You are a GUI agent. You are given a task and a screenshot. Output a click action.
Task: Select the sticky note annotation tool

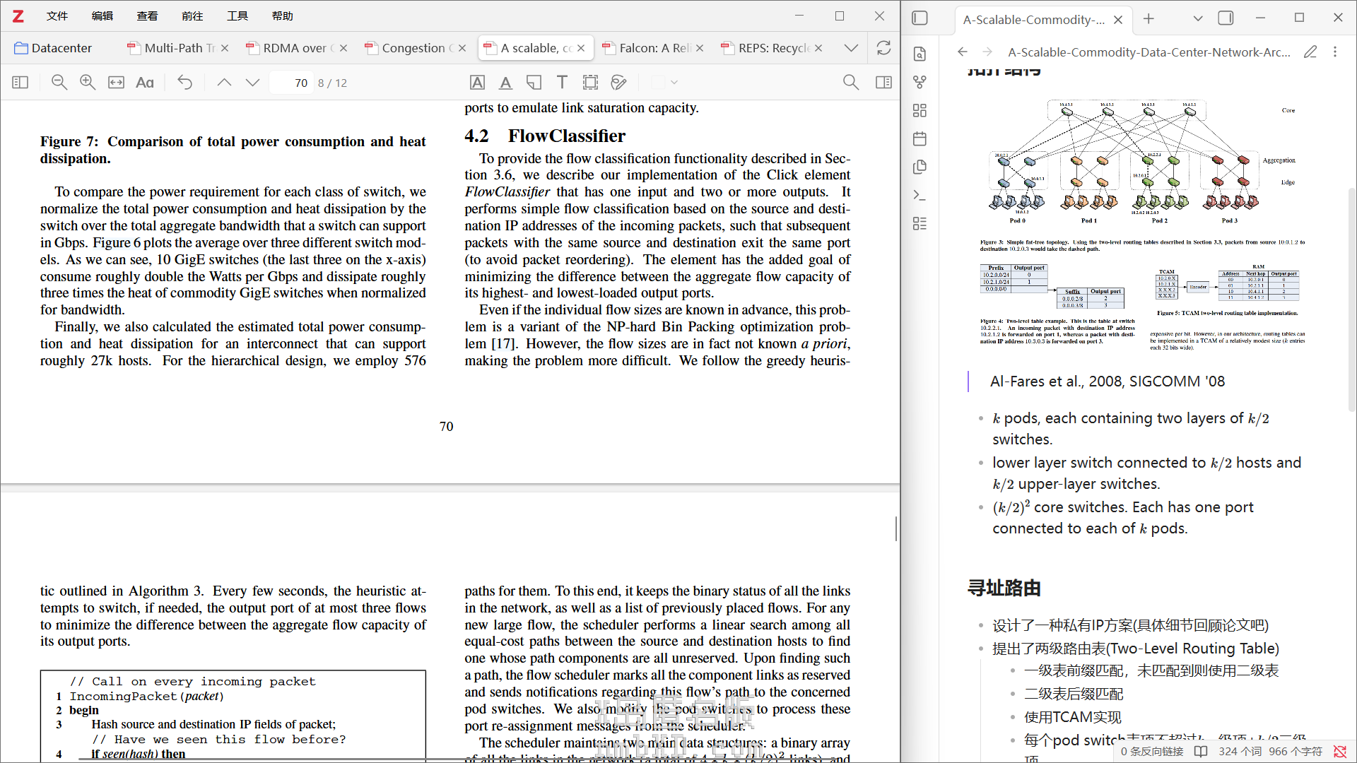tap(534, 83)
